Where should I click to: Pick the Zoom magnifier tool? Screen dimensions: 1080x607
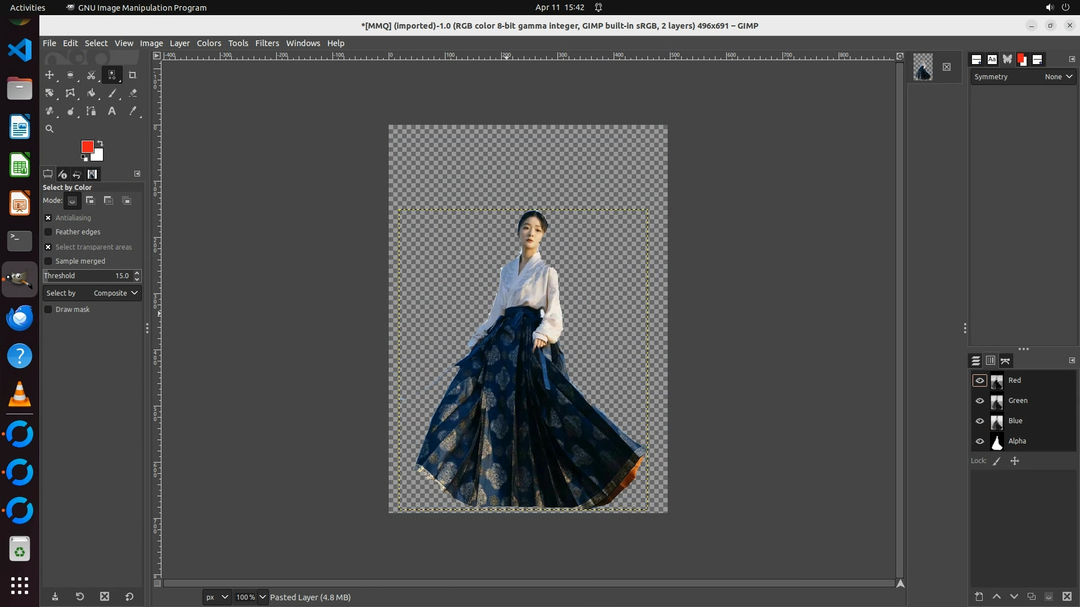49,129
